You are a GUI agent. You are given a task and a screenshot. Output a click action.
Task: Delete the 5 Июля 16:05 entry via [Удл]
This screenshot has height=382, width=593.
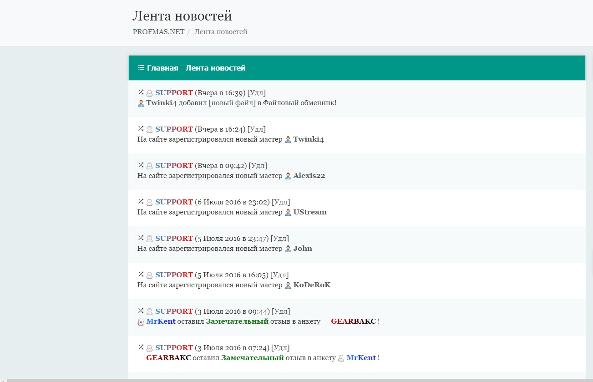(279, 275)
